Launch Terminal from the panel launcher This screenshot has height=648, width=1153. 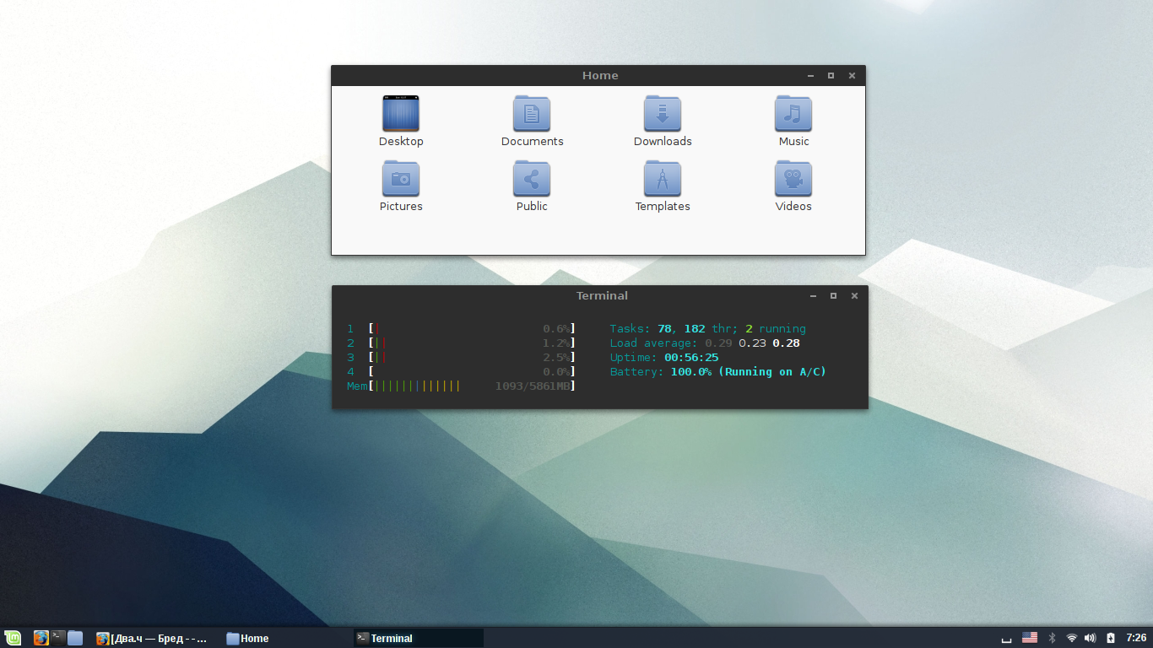(x=57, y=638)
